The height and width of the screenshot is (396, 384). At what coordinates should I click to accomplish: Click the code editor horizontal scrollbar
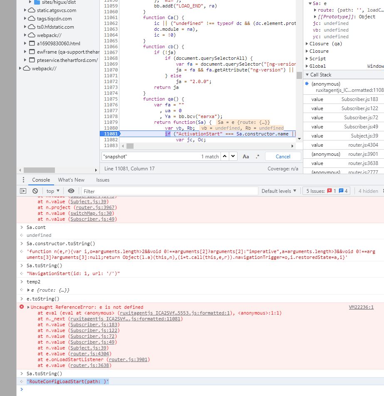pos(130,146)
